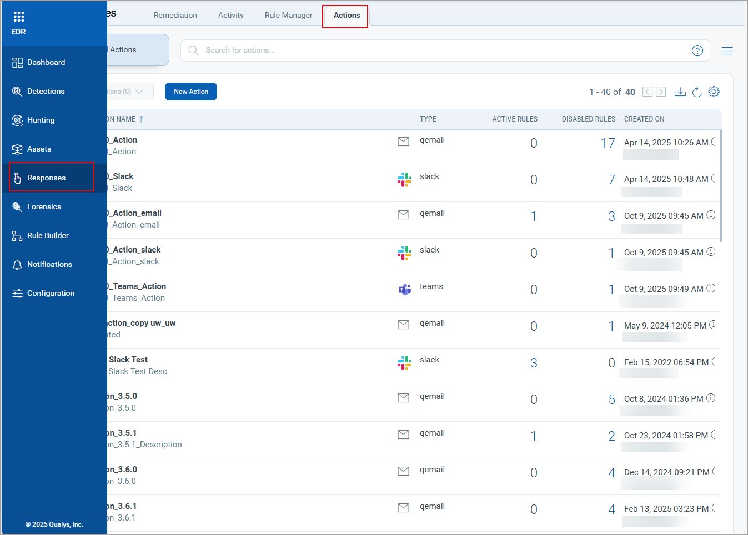The height and width of the screenshot is (535, 748).
Task: Switch to the Rule Manager tab
Action: 288,15
